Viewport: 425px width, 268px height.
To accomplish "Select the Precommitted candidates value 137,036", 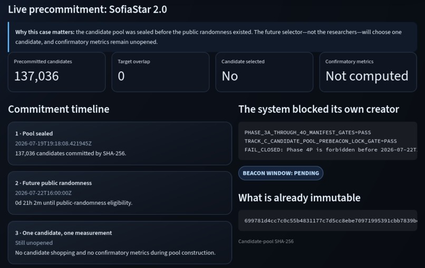I will (36, 76).
